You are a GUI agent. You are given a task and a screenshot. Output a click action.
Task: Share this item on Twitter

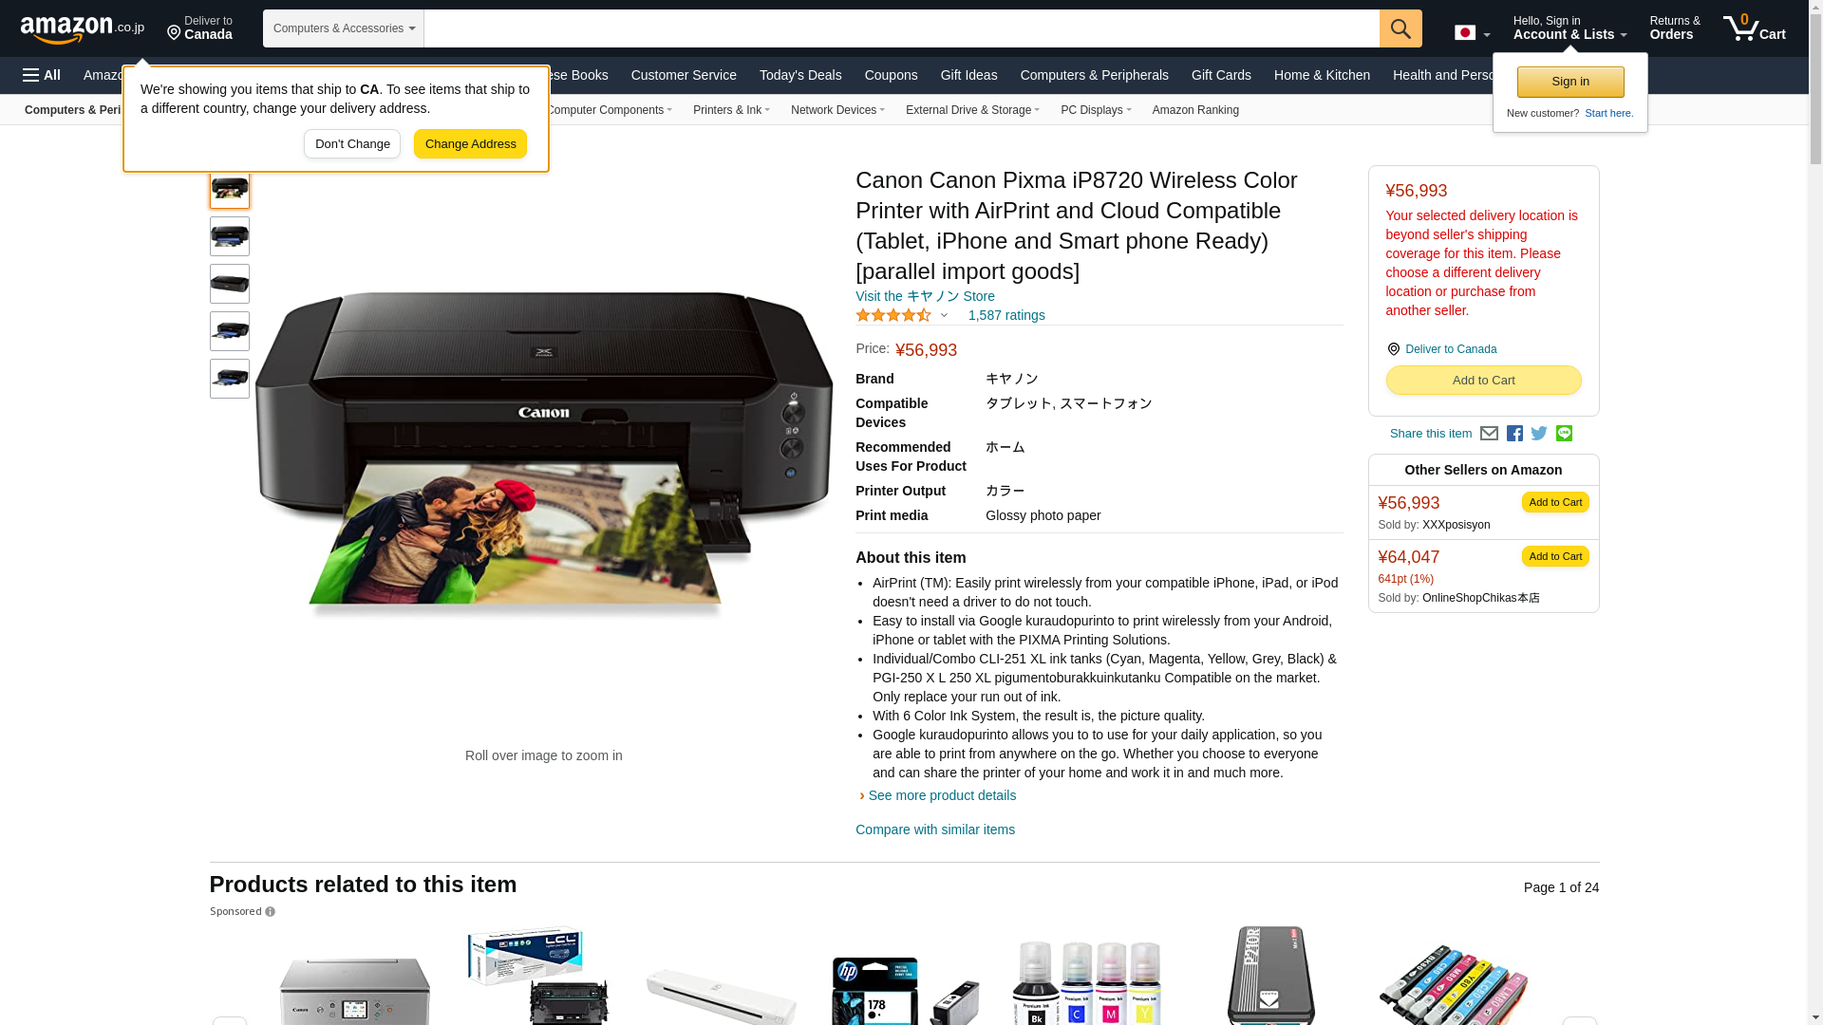coord(1539,434)
